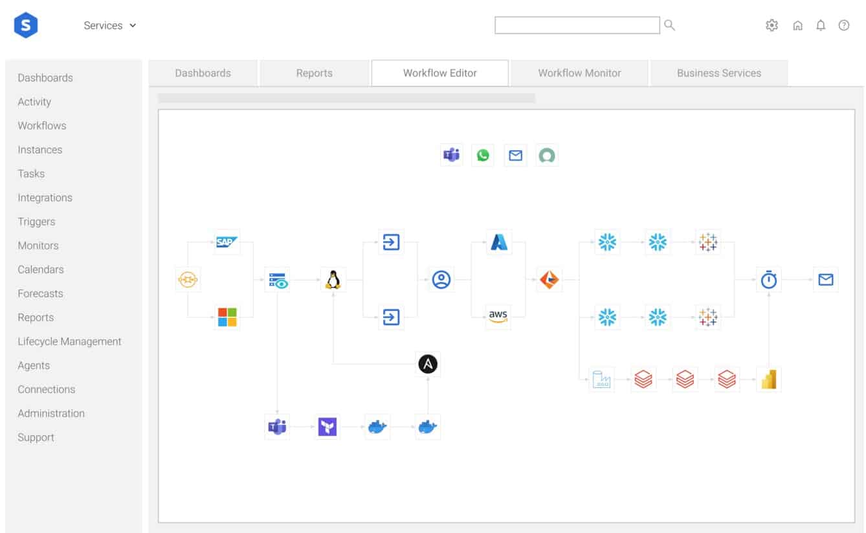
Task: Click the Tableau node after the Snowflake steps
Action: click(x=708, y=242)
